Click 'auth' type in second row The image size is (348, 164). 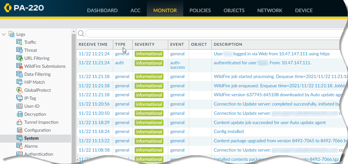point(119,63)
